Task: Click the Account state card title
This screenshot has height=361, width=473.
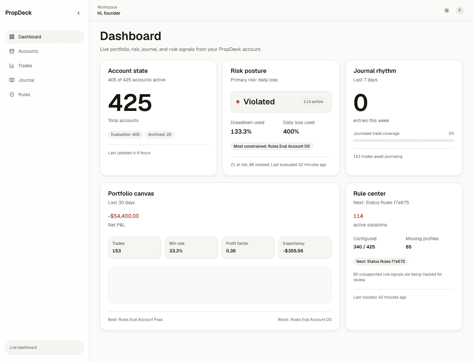Action: coord(128,71)
